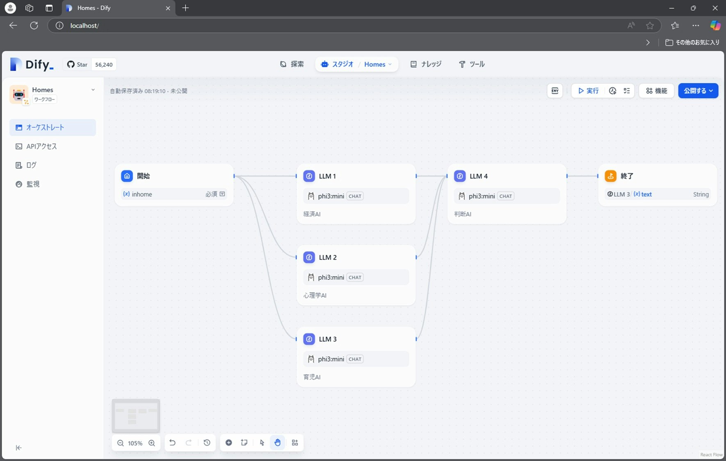
Task: Organize nodes with the bottom toolbar grid icon
Action: pos(295,443)
